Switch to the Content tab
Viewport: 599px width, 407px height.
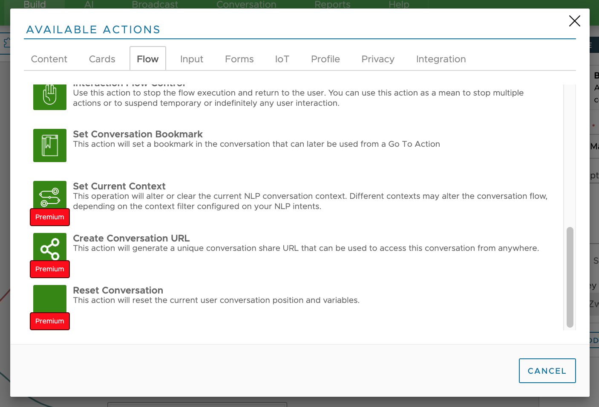coord(49,59)
